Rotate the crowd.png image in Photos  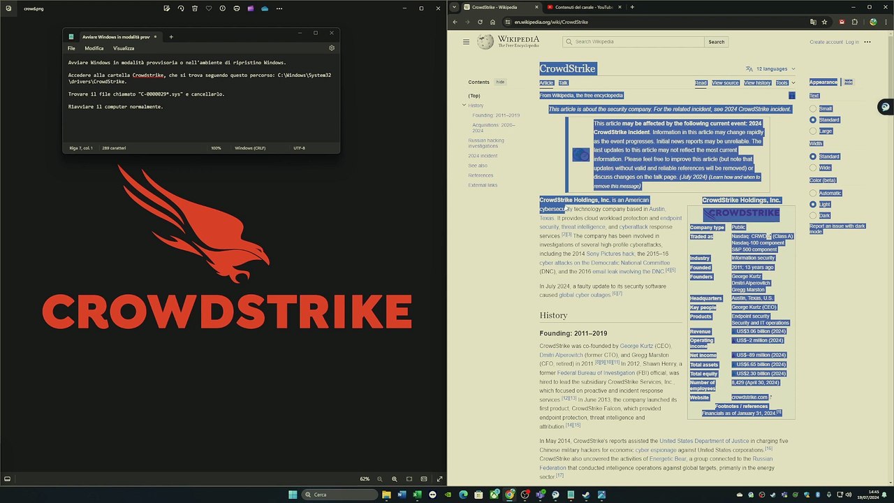pyautogui.click(x=181, y=8)
